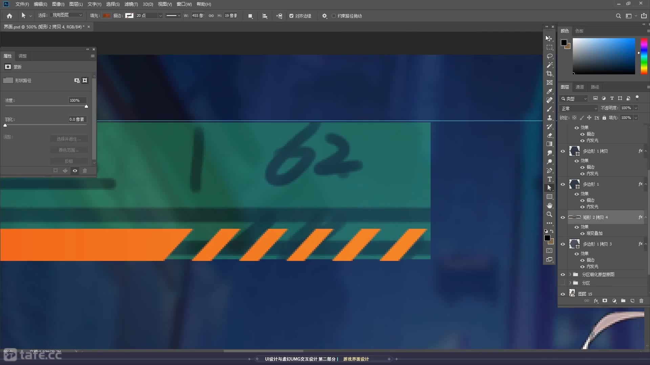
Task: Click the fill color swatch in options bar
Action: pyautogui.click(x=106, y=16)
